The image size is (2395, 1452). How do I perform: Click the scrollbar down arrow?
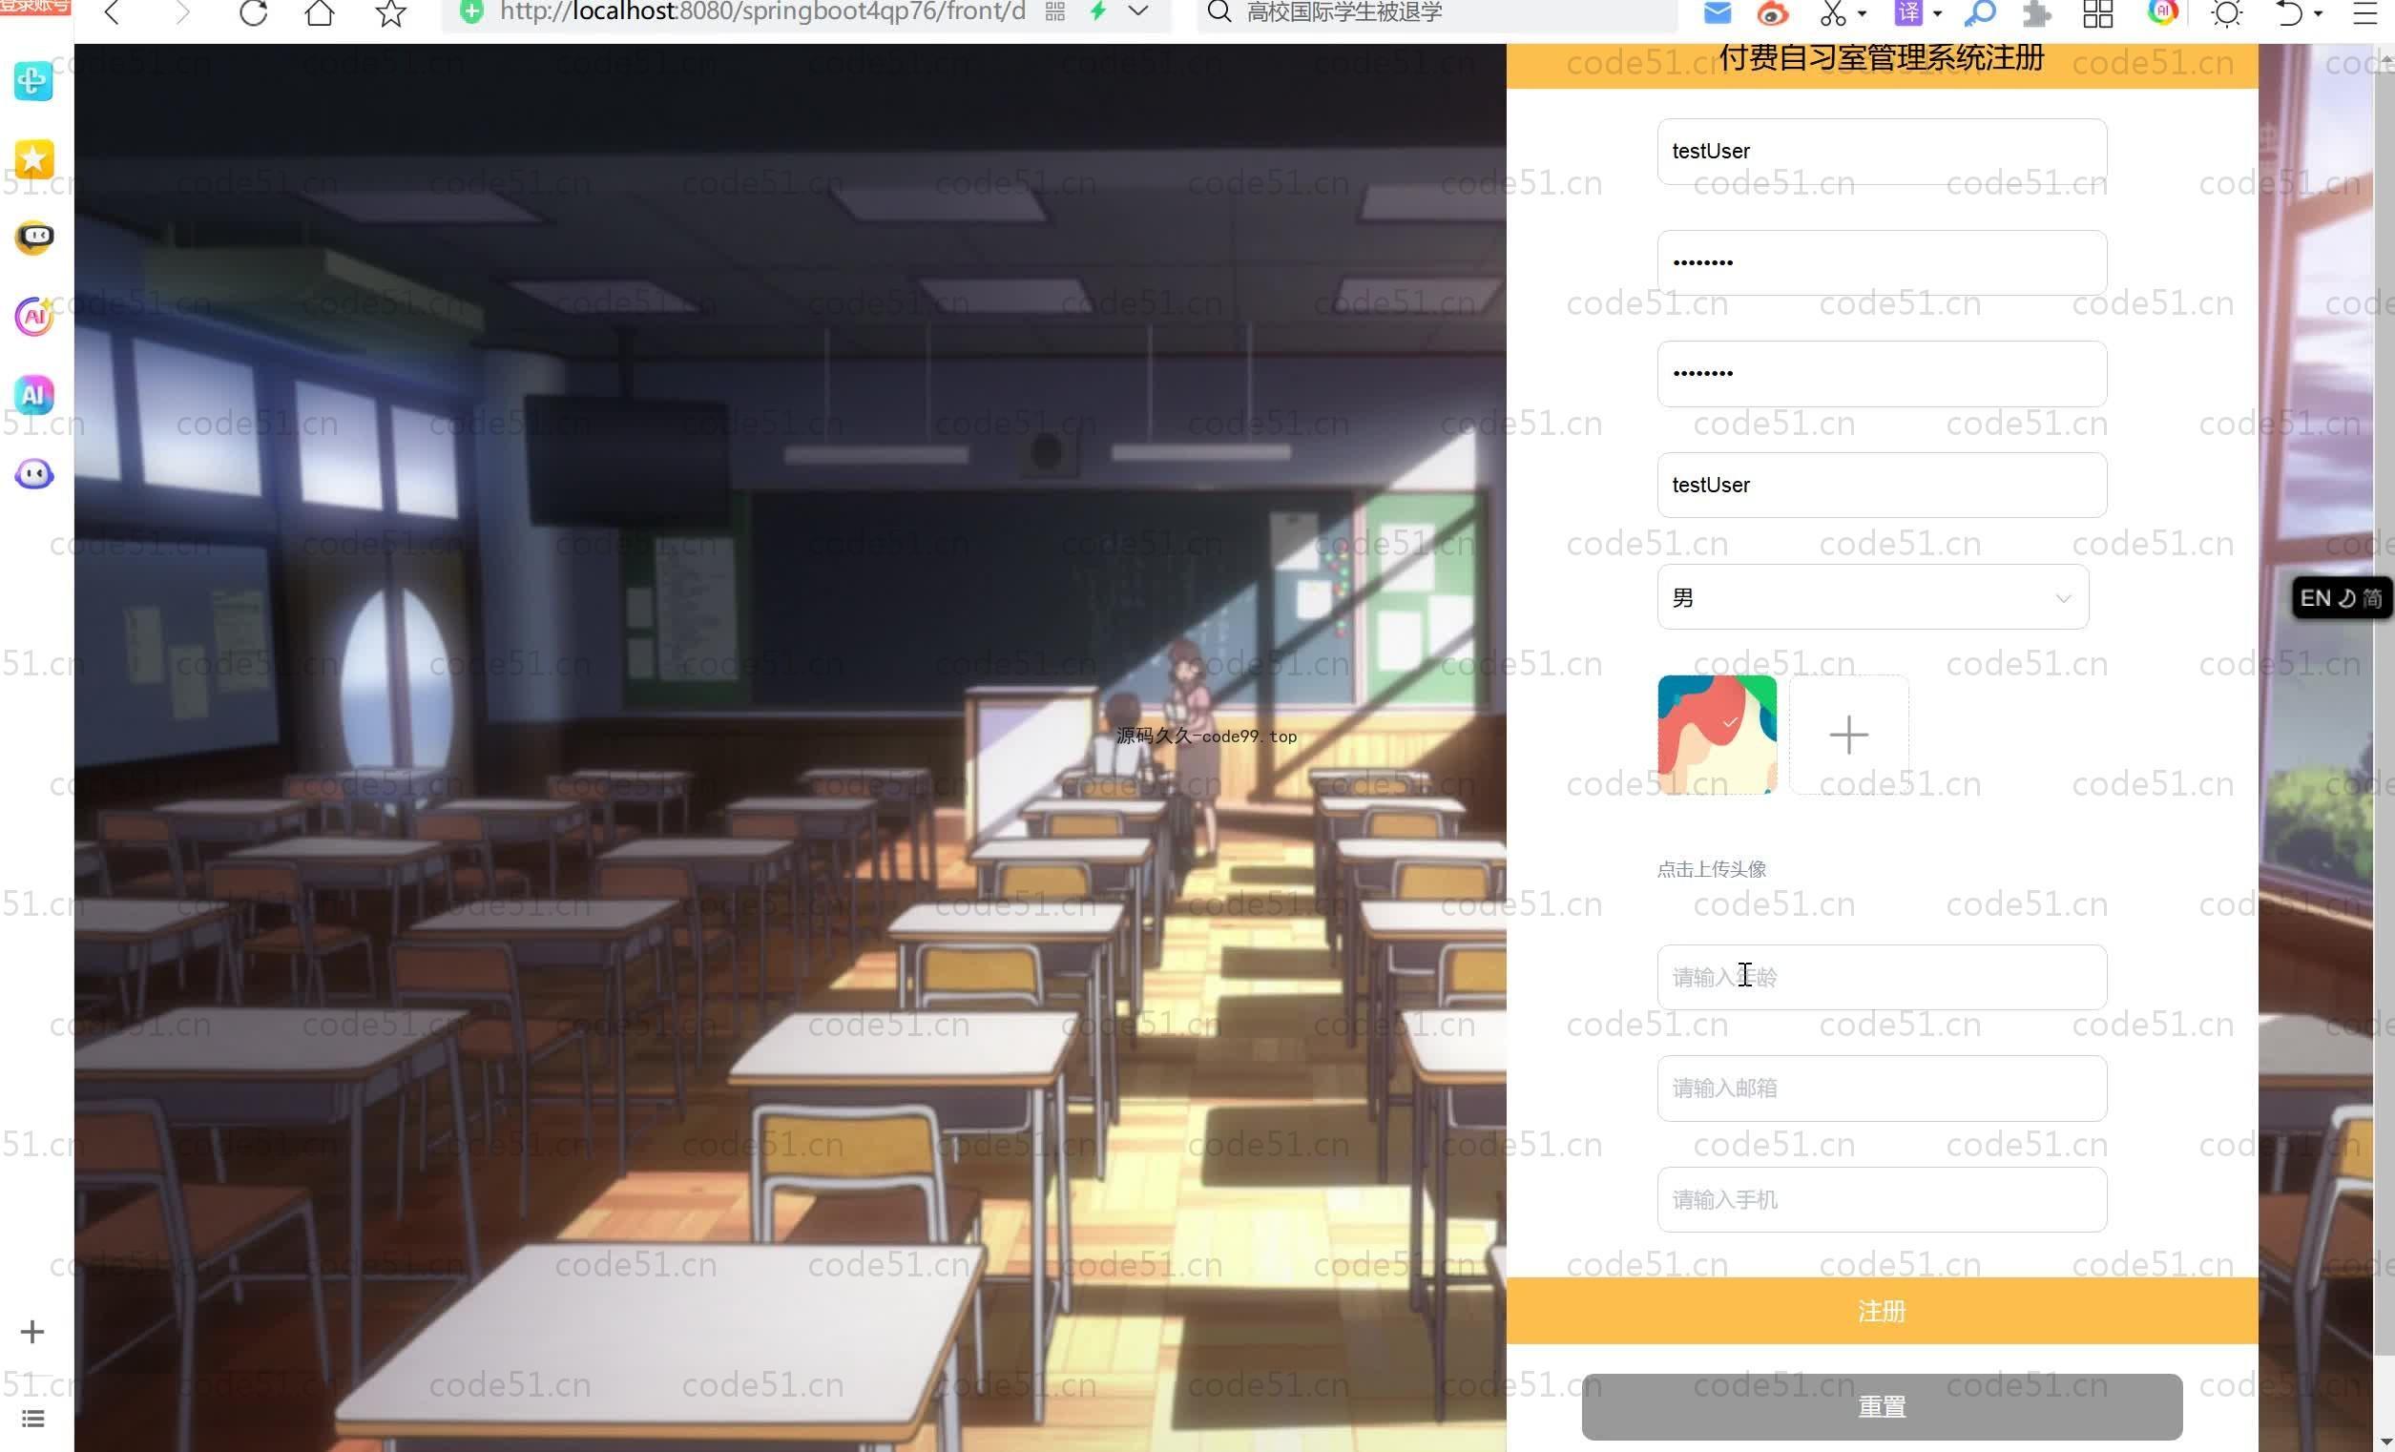(2385, 1441)
